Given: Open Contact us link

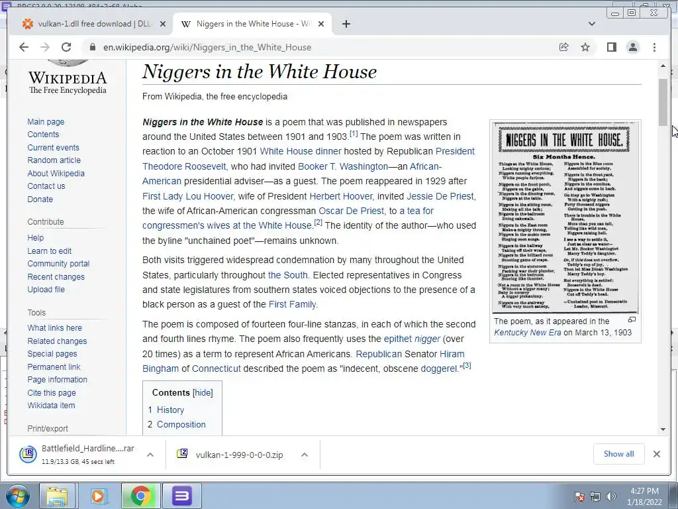Looking at the screenshot, I should [x=46, y=186].
